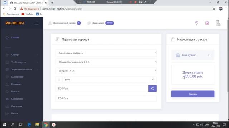Click the MILLION-HOST logo
The width and height of the screenshot is (229, 128).
tap(15, 23)
